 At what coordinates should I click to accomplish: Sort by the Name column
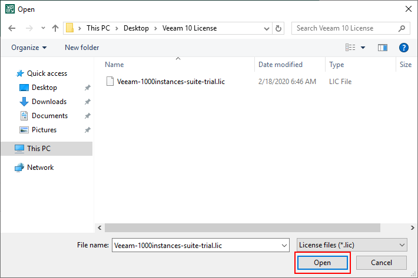114,65
